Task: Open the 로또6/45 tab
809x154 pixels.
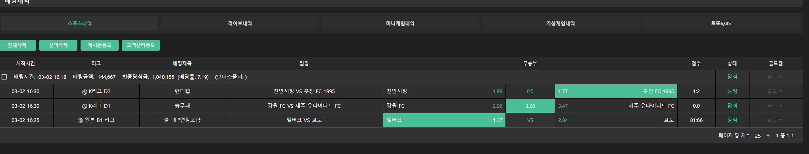Action: 721,23
